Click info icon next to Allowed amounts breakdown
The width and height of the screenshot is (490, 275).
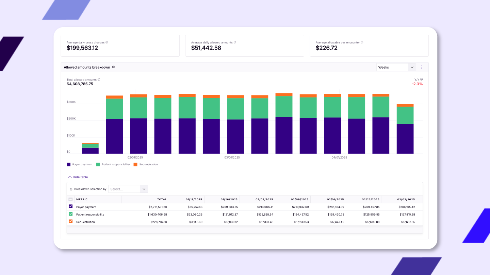(113, 67)
